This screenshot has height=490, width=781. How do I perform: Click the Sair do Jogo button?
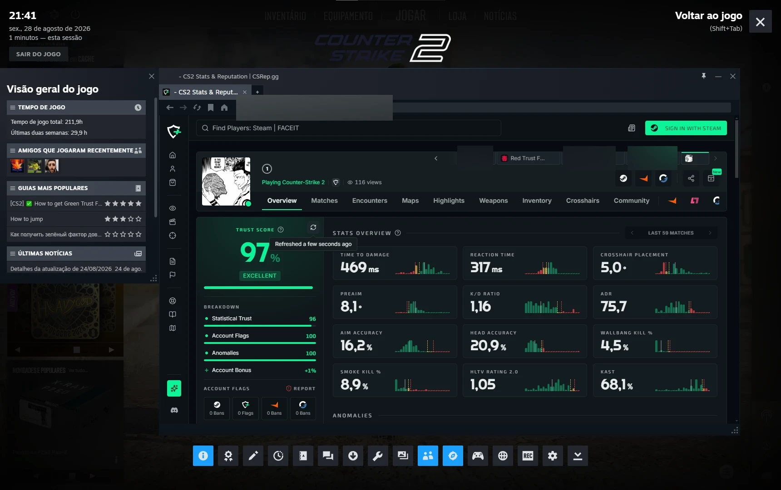click(x=39, y=54)
